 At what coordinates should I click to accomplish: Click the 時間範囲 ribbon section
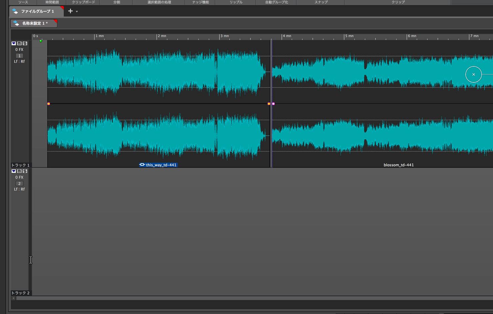(x=52, y=2)
